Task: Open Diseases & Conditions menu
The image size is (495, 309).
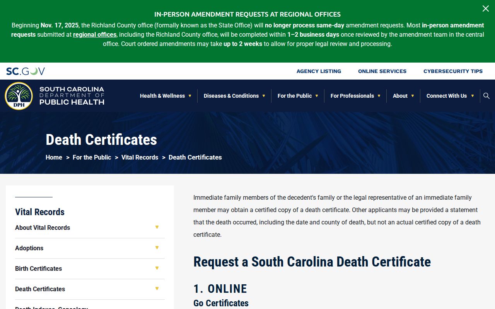Action: [x=231, y=96]
